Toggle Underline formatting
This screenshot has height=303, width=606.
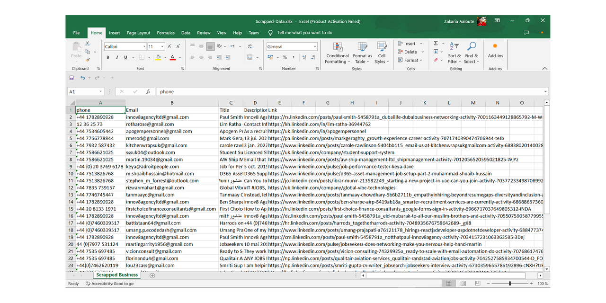126,57
